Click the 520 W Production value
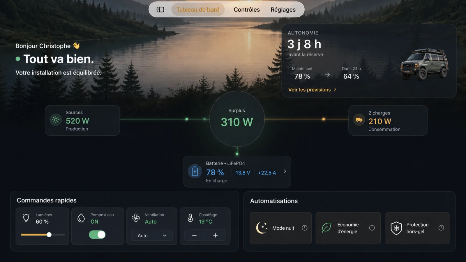The width and height of the screenshot is (466, 262). [x=77, y=121]
